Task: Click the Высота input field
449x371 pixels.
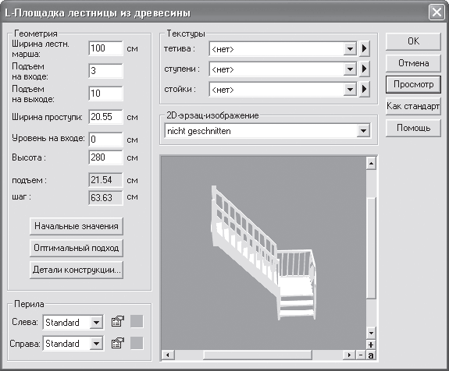Action: click(105, 157)
